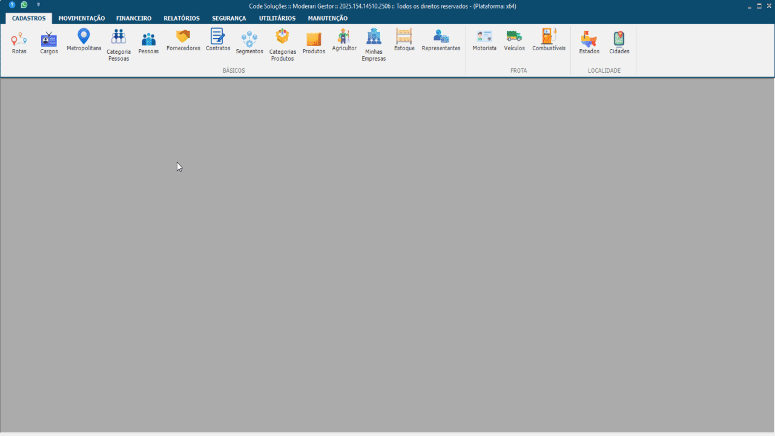Open Representantes
775x436 pixels.
[441, 41]
